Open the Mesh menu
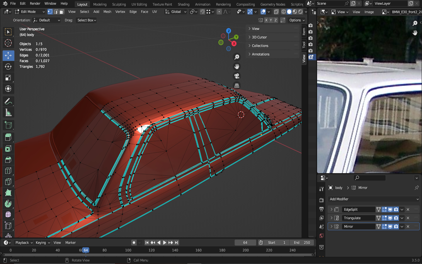Image resolution: width=422 pixels, height=264 pixels. pos(107,12)
